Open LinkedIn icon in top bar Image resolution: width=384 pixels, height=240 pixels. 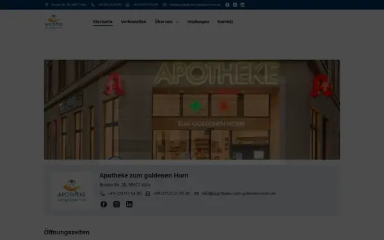coord(243,4)
